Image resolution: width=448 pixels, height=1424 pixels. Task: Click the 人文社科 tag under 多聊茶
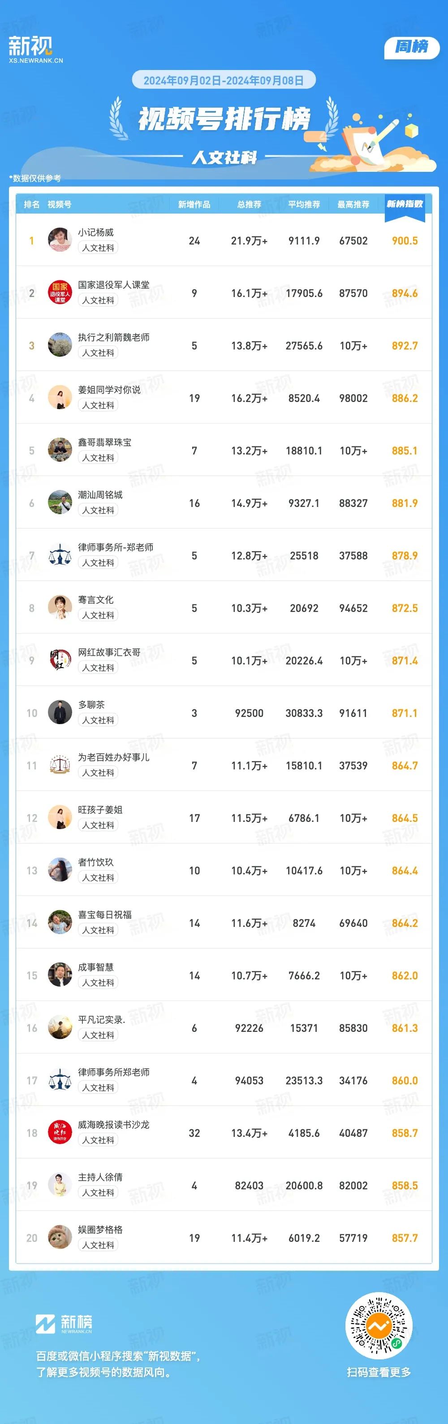click(98, 720)
